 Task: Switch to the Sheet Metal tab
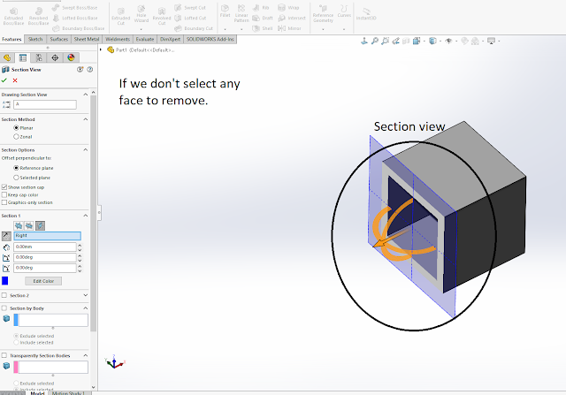pos(87,39)
